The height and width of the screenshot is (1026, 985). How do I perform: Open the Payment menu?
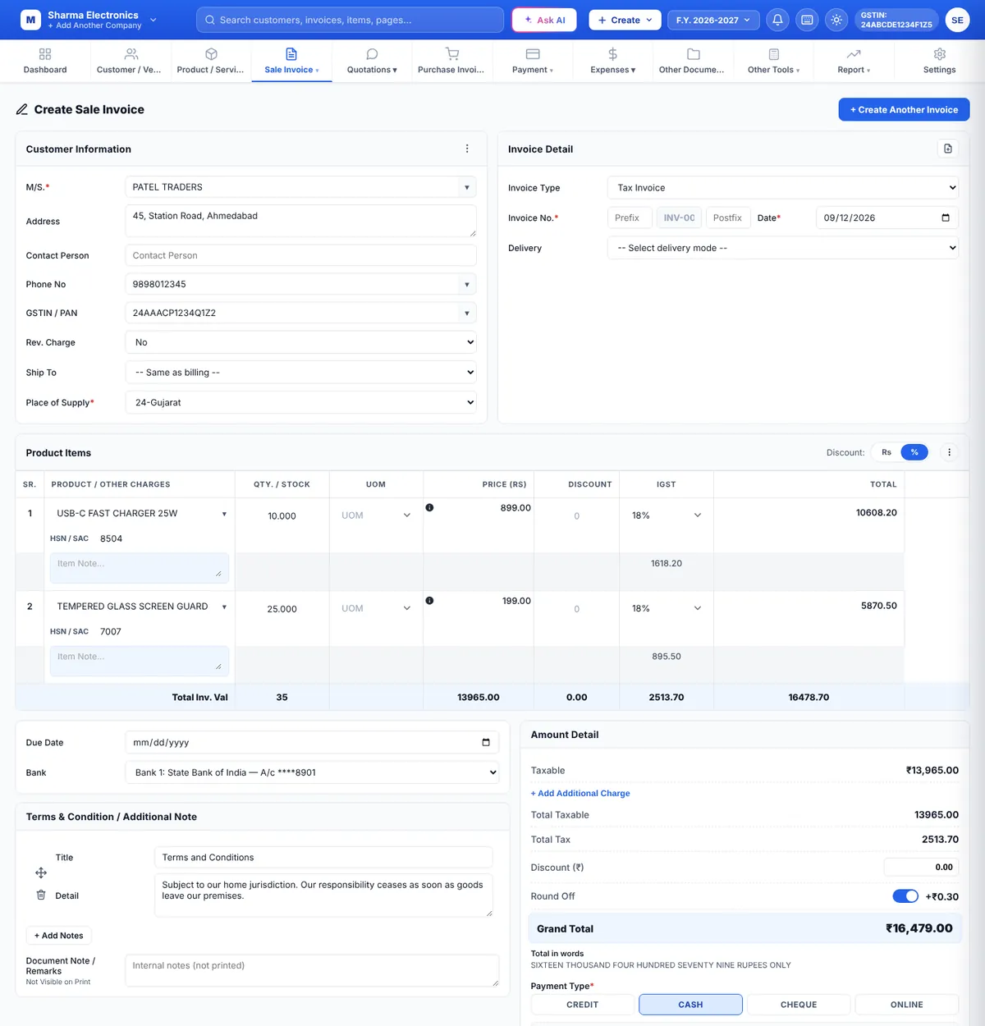pyautogui.click(x=532, y=61)
